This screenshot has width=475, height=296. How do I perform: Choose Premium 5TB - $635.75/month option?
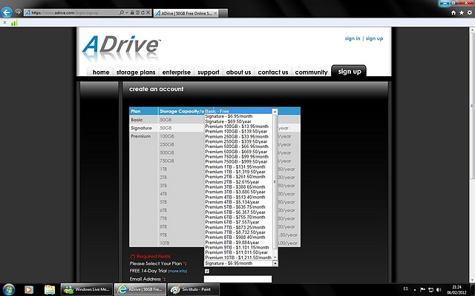click(x=238, y=207)
